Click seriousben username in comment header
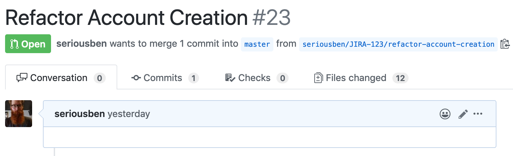 [79, 114]
